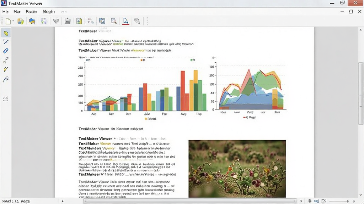The width and height of the screenshot is (364, 204).
Task: Open the toolbar overflow dots handle
Action: pos(147,21)
